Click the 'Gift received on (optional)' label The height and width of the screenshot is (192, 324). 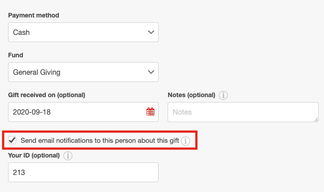(x=47, y=95)
